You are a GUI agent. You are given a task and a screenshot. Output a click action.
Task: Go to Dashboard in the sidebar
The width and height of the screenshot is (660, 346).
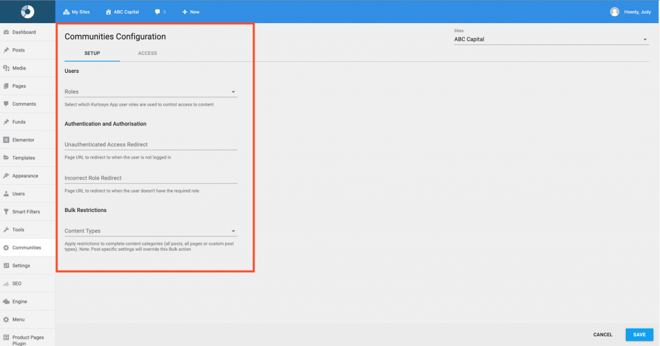[x=28, y=32]
